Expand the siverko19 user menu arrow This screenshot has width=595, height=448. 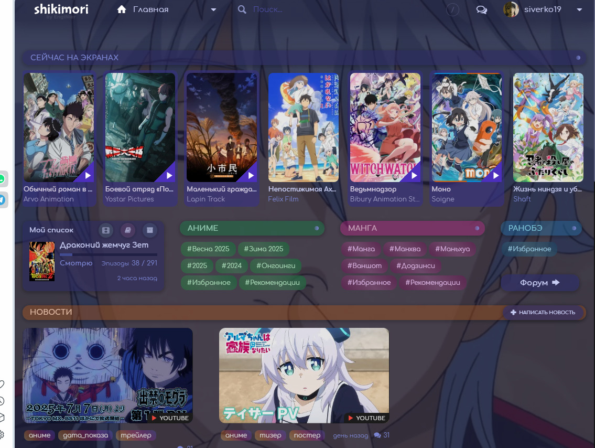click(x=579, y=9)
